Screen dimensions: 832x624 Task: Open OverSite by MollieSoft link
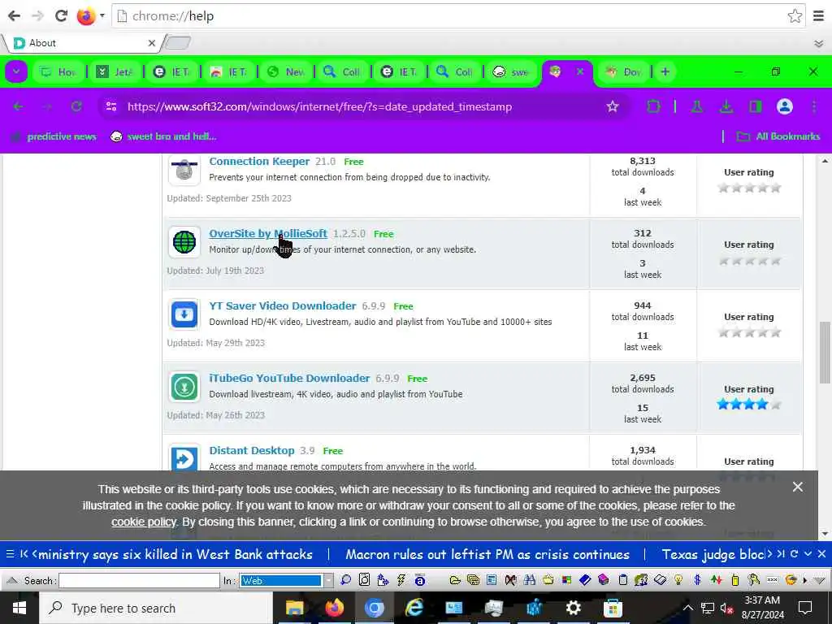(x=267, y=233)
